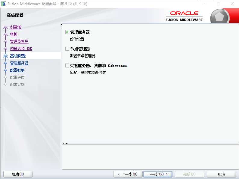The width and height of the screenshot is (239, 179).
Task: Open the 管理服务器 step link
Action: (x=19, y=63)
